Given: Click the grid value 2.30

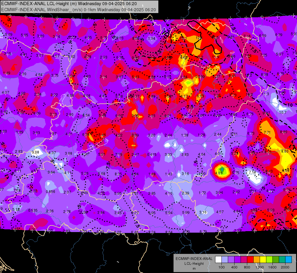Looking at the screenshot, I should 23,74.
